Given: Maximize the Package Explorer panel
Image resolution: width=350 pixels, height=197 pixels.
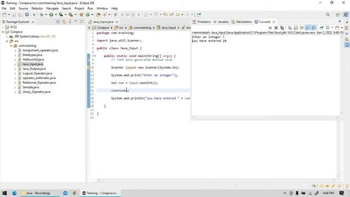Looking at the screenshot, I should tap(81, 22).
